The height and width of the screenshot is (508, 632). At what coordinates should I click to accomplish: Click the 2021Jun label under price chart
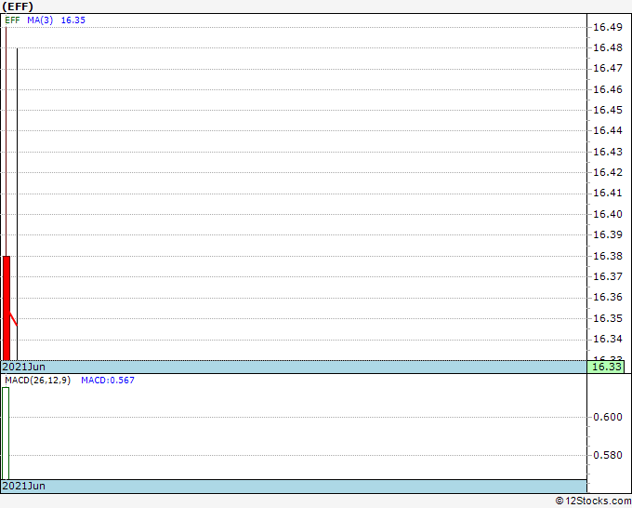(23, 367)
